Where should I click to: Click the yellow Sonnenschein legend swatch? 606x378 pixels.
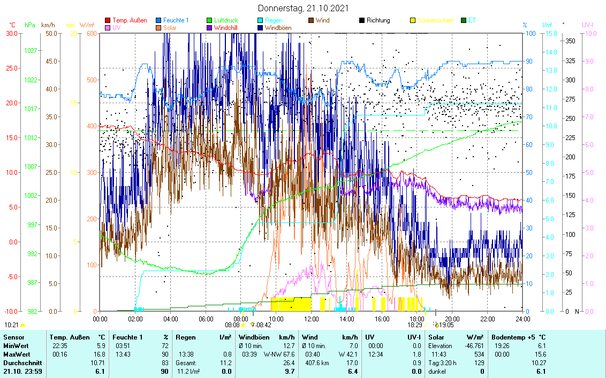pos(413,20)
